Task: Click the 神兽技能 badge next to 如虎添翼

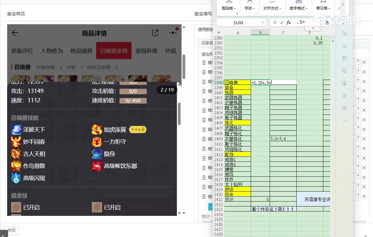Action: [x=137, y=130]
